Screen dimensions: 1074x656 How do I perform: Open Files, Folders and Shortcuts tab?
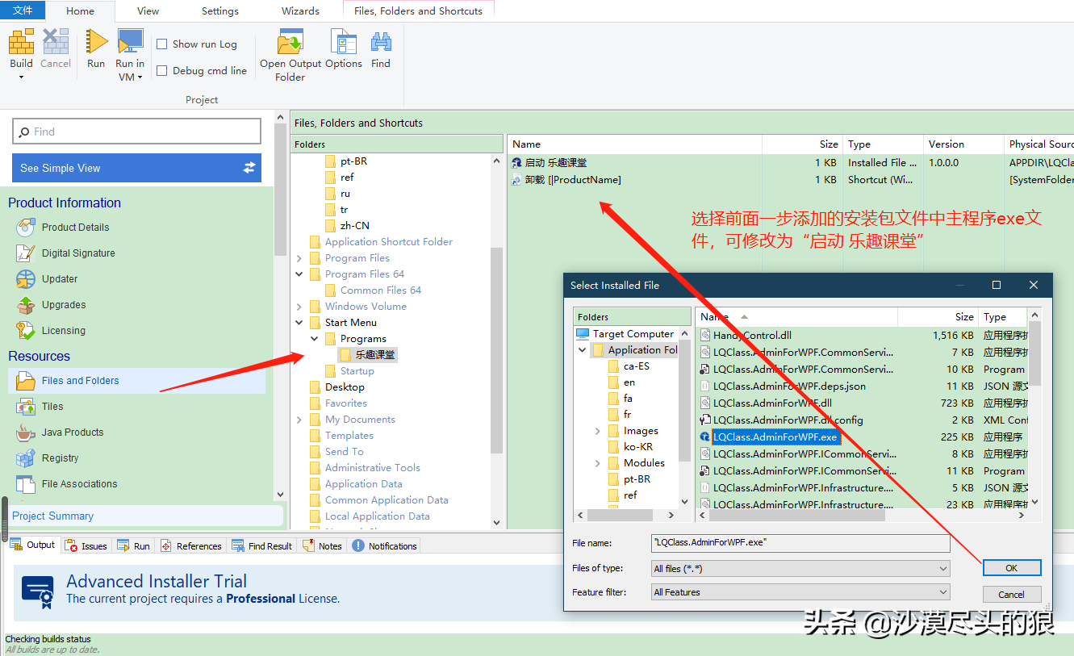point(418,11)
